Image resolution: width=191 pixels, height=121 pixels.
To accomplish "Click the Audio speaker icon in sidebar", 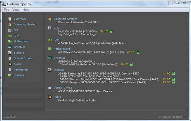I will click(x=10, y=64).
